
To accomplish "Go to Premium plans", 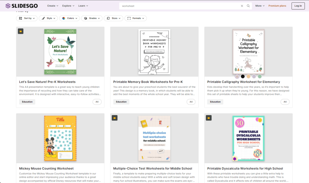I will 277,6.
